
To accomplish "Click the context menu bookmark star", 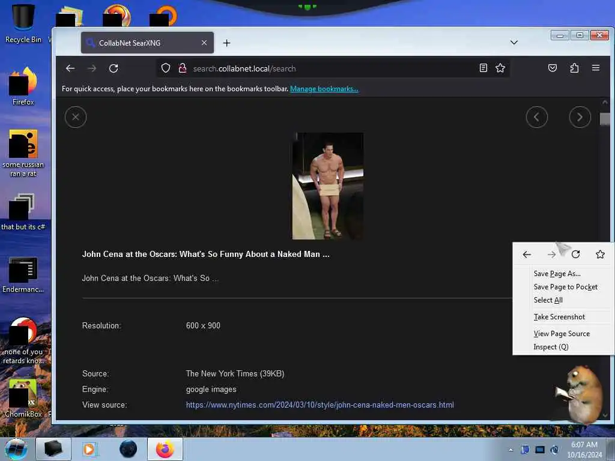I will [600, 255].
